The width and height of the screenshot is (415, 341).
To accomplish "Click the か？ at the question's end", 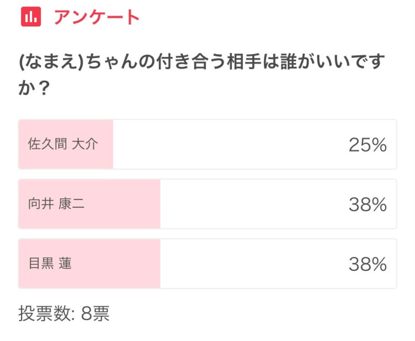I will [34, 88].
